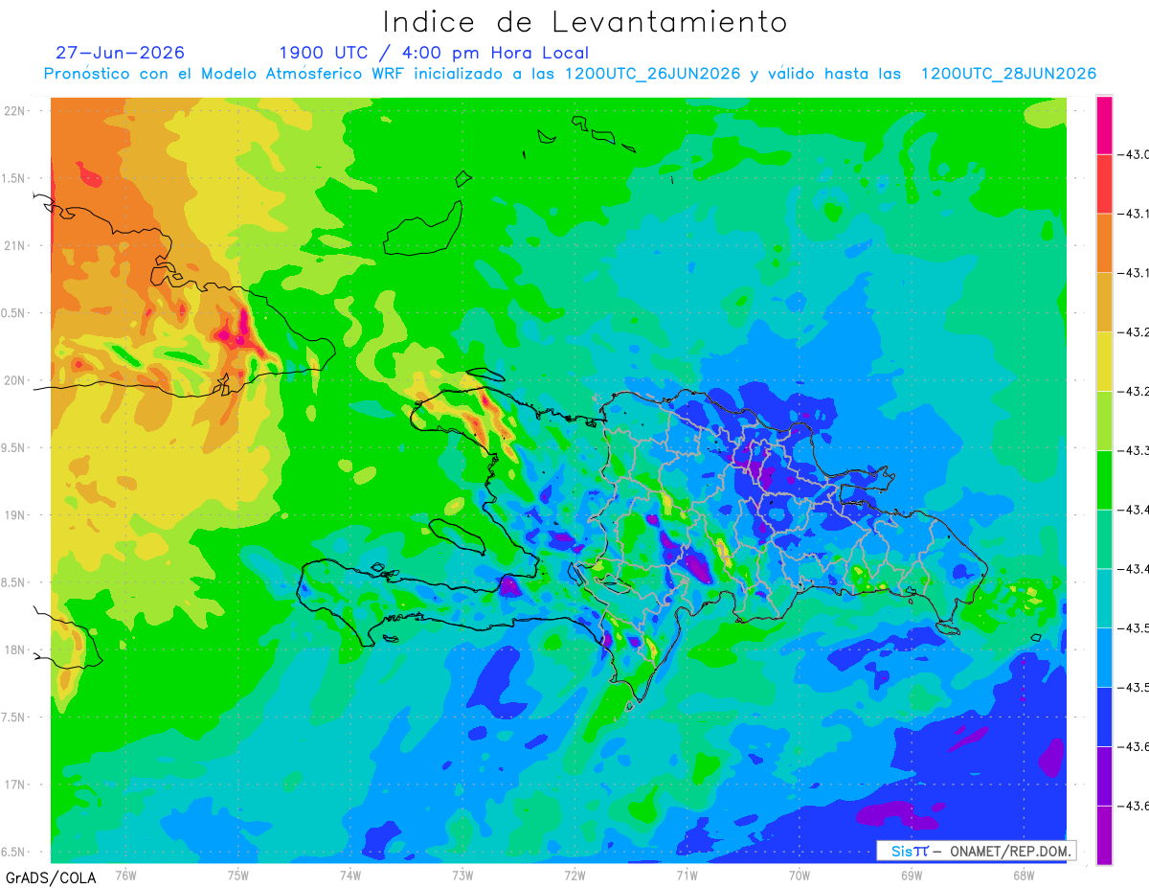The image size is (1149, 888).
Task: Click the bottom purple color bar segment
Action: tap(1104, 834)
